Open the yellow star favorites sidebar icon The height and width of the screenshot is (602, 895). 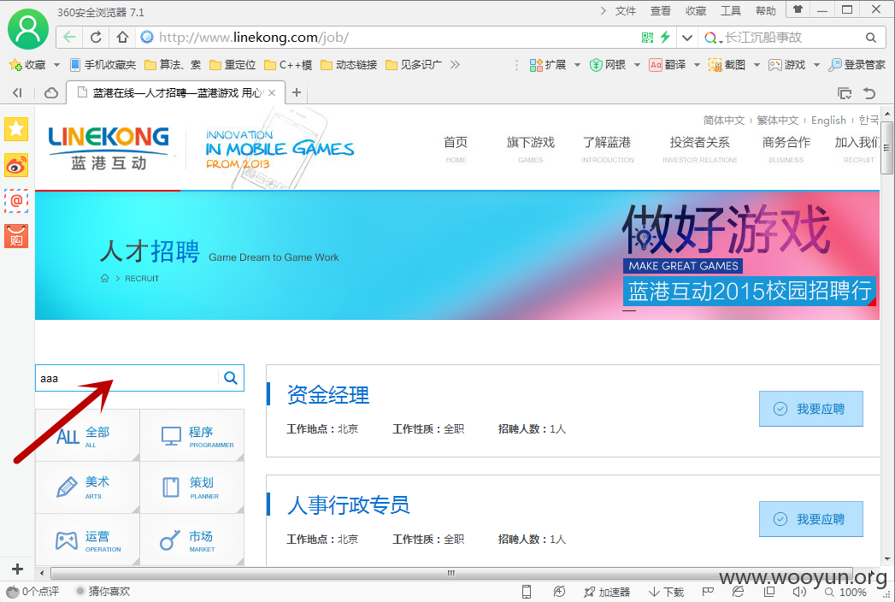tap(16, 129)
